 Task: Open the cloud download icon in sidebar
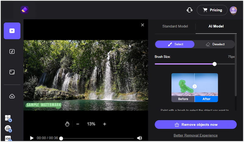[x=12, y=96]
